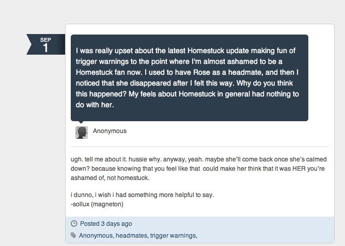This screenshot has height=246, width=345.
Task: Click the 'Anonymous' asker name label
Action: tap(109, 131)
